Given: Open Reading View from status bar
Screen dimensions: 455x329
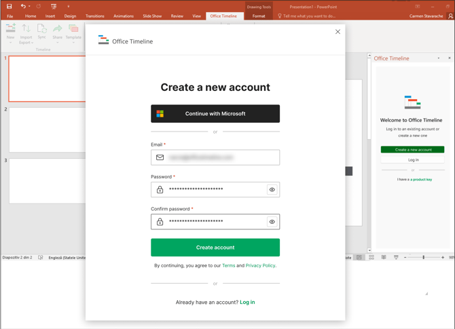Looking at the screenshot, I should (x=384, y=258).
